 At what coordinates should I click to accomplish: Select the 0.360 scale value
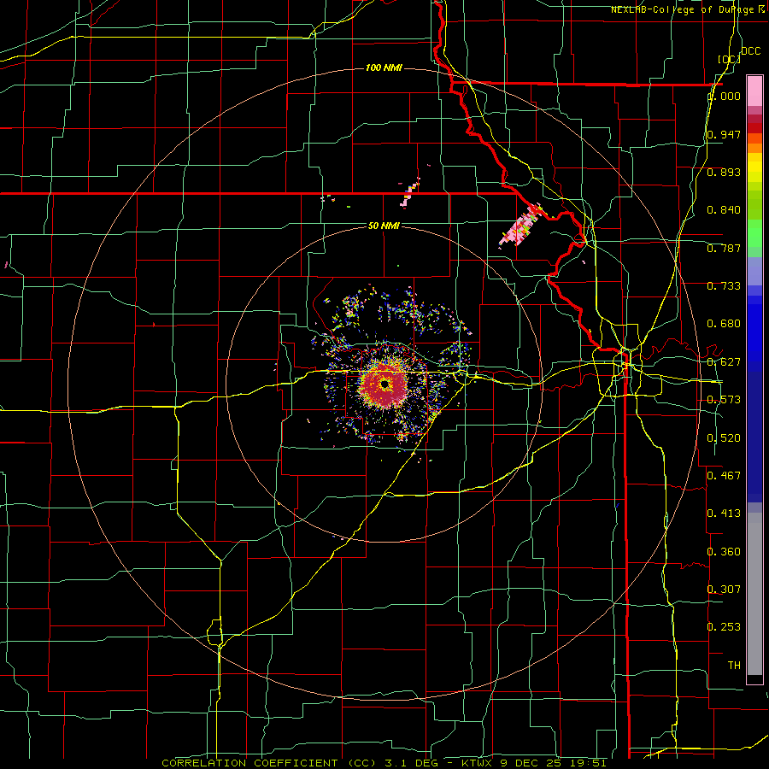tap(724, 552)
